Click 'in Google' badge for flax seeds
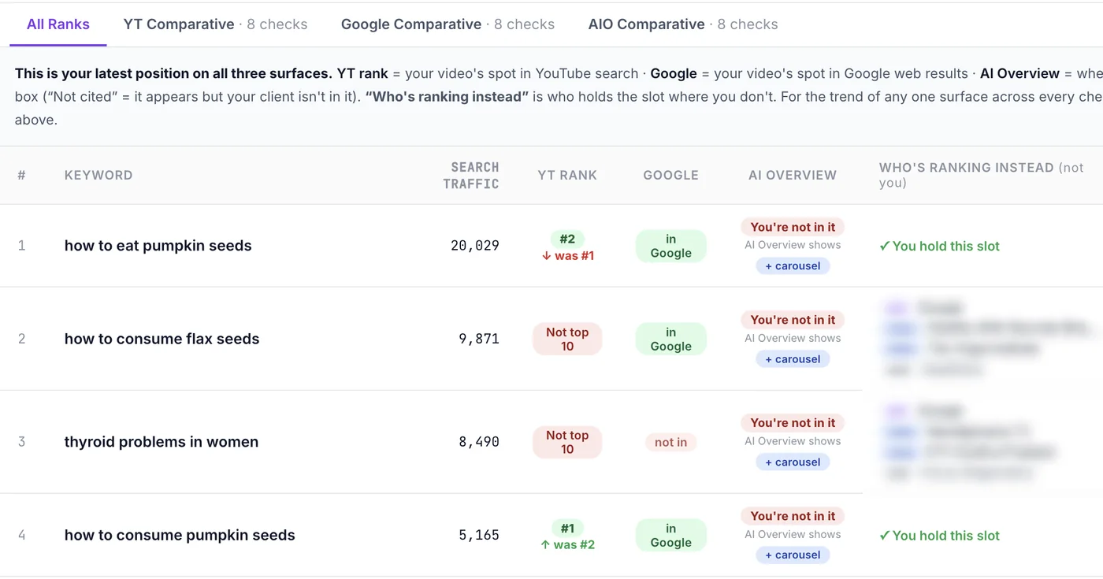 coord(670,339)
